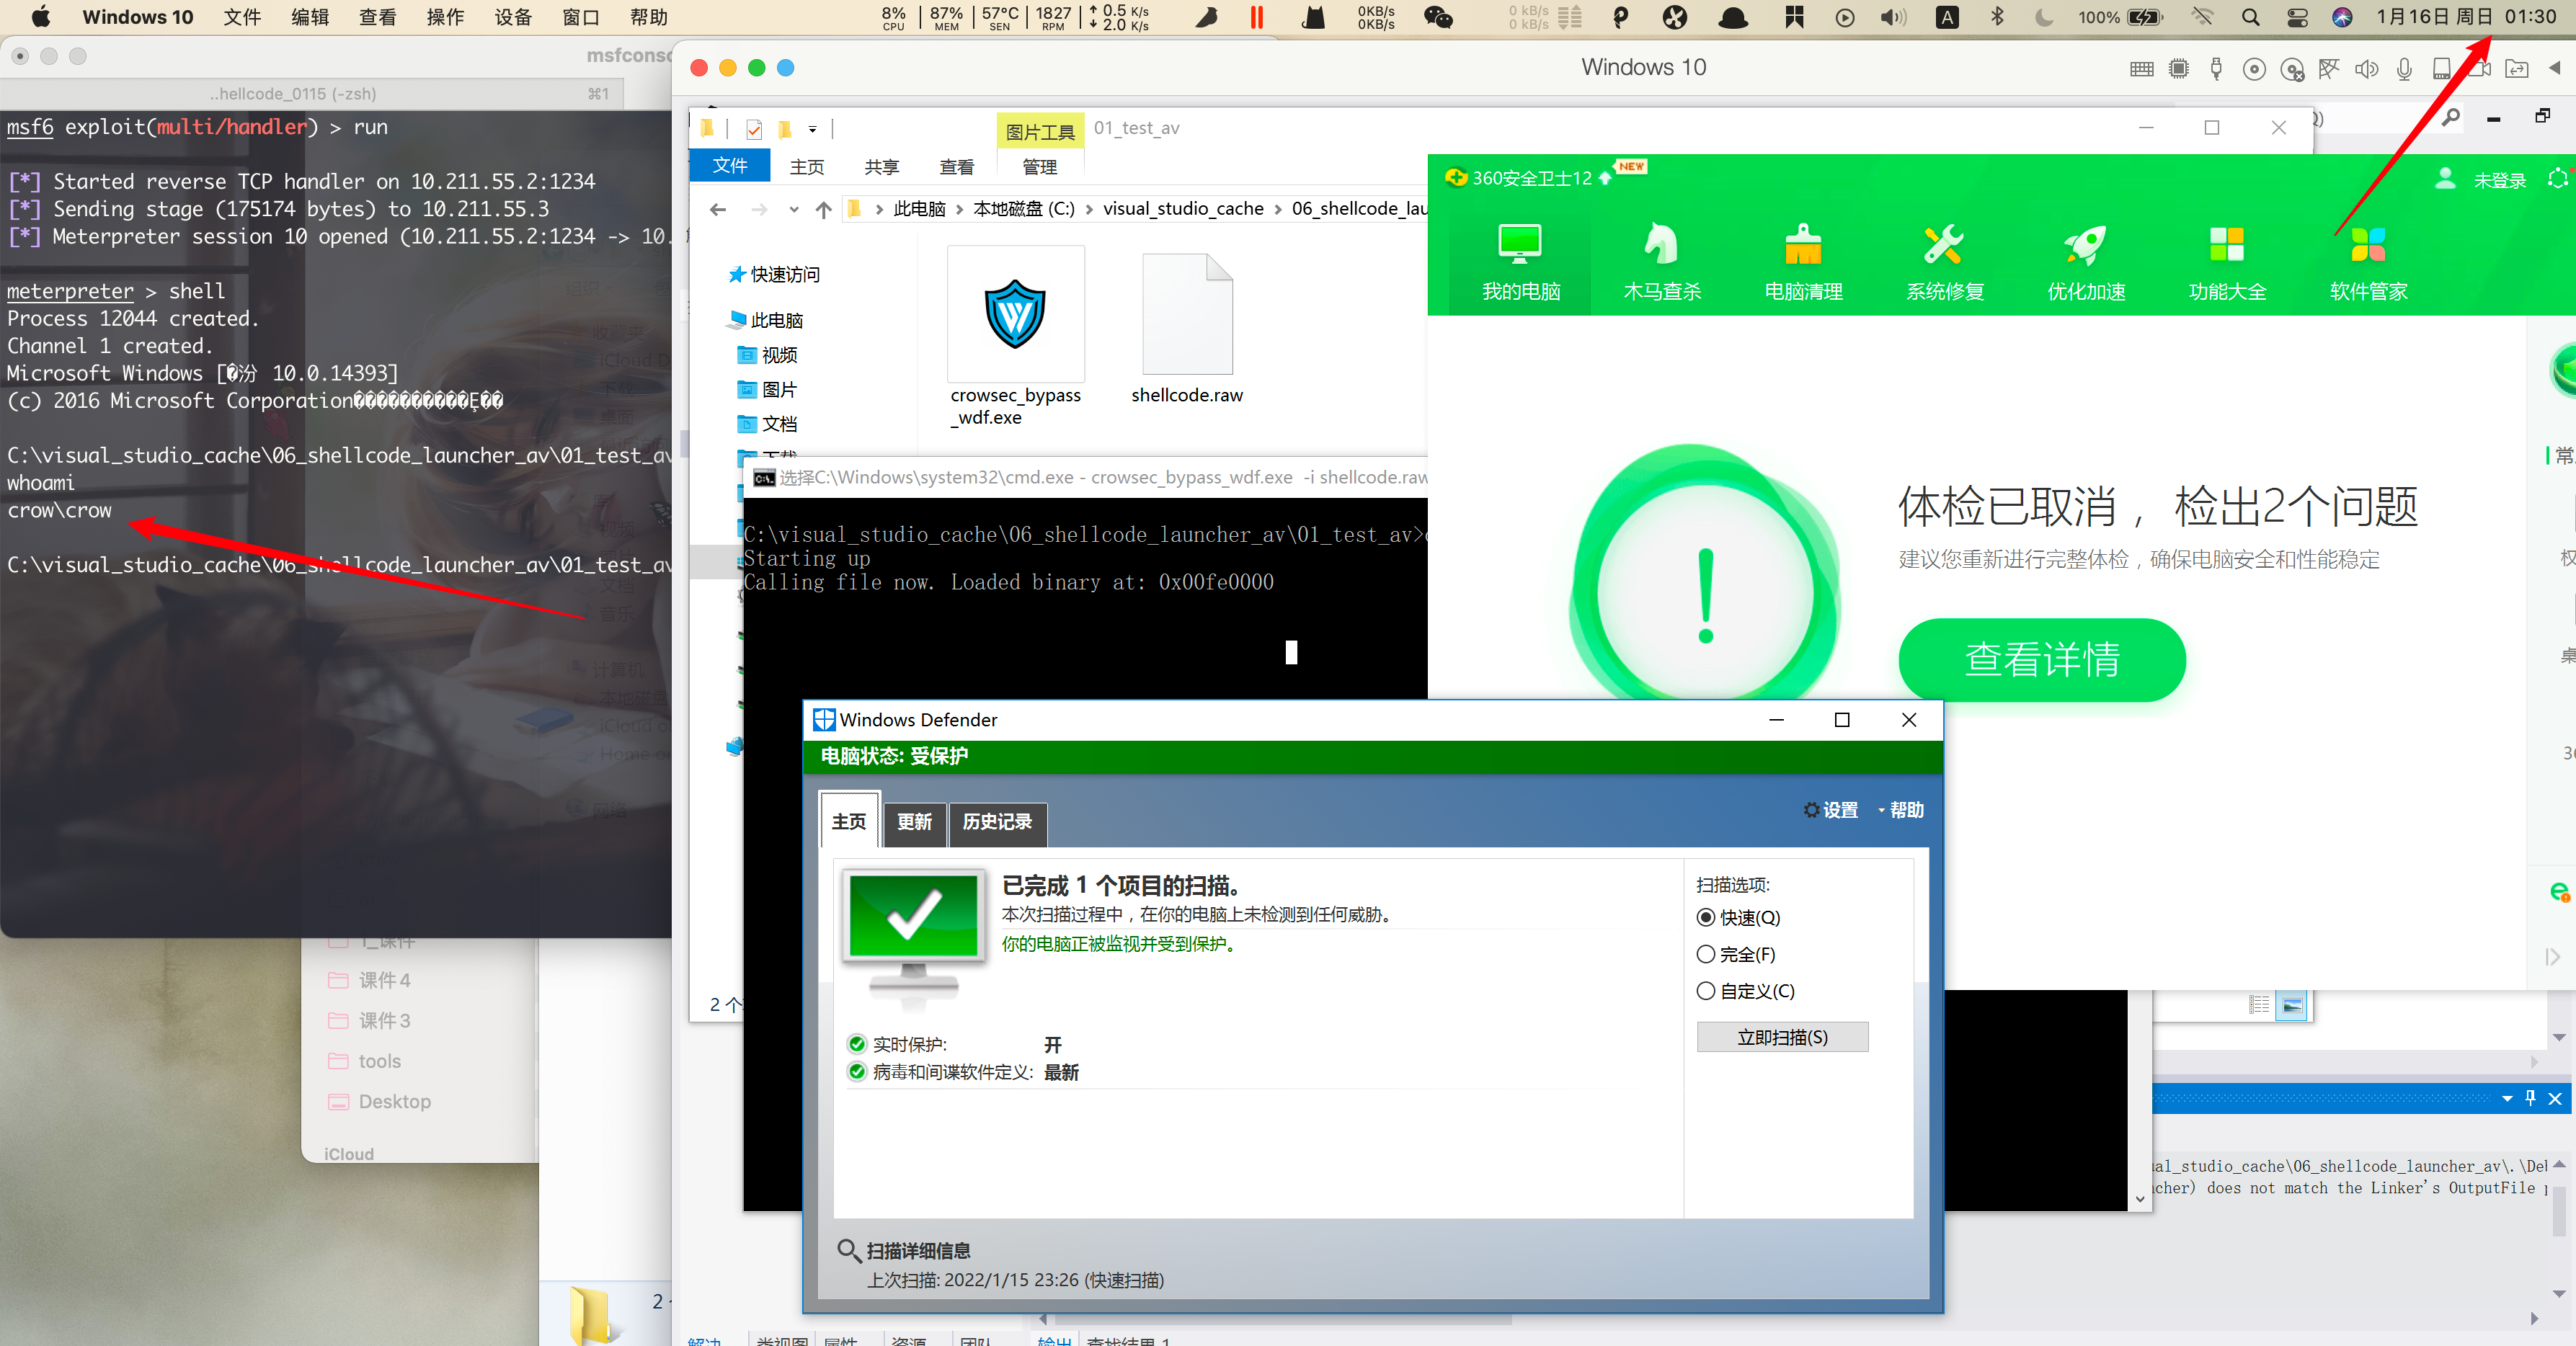This screenshot has width=2576, height=1346.
Task: Expand 帮助 dropdown in Defender
Action: (x=1901, y=810)
